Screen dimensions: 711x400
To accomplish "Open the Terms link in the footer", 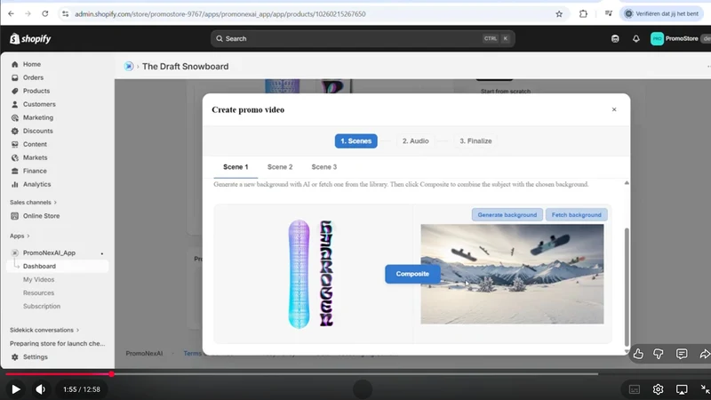I will [x=192, y=353].
